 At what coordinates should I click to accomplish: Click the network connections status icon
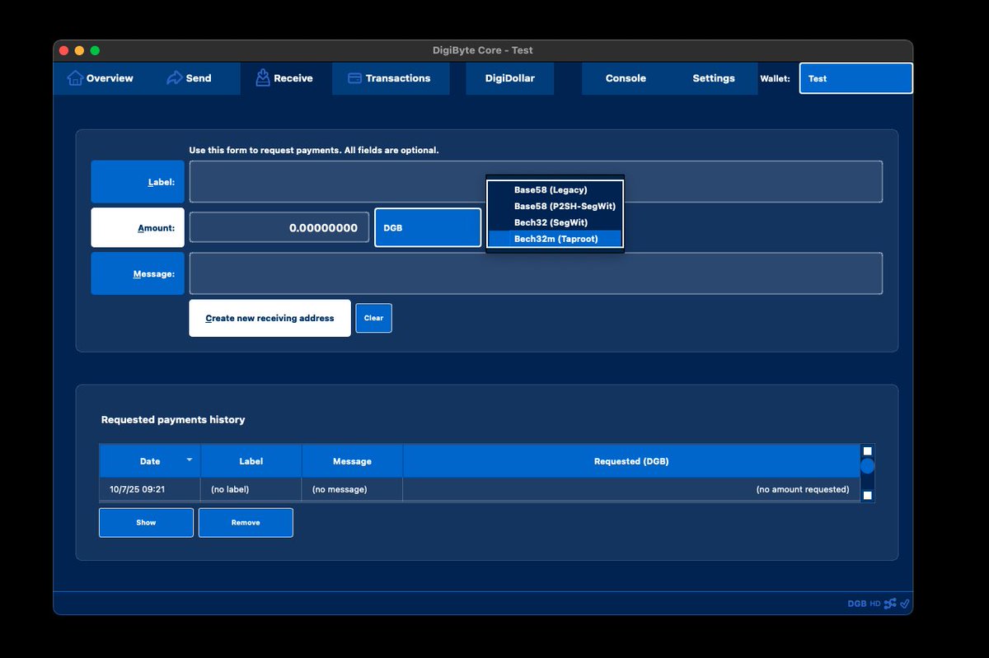pyautogui.click(x=890, y=604)
